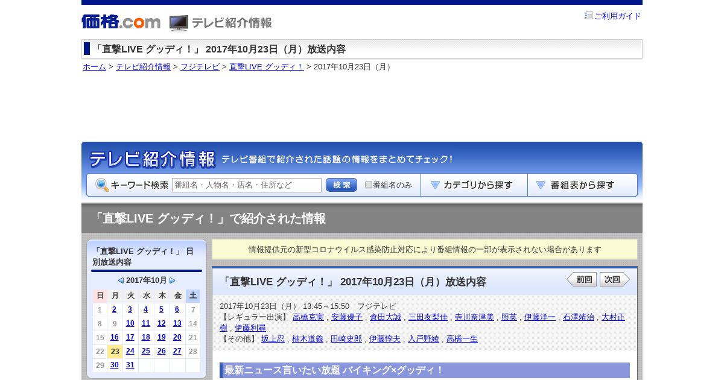Select October 6 in calendar

tap(177, 309)
